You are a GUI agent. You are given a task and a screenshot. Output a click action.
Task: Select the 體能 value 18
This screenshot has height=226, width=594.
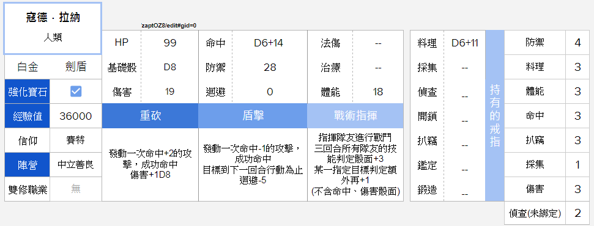[378, 92]
